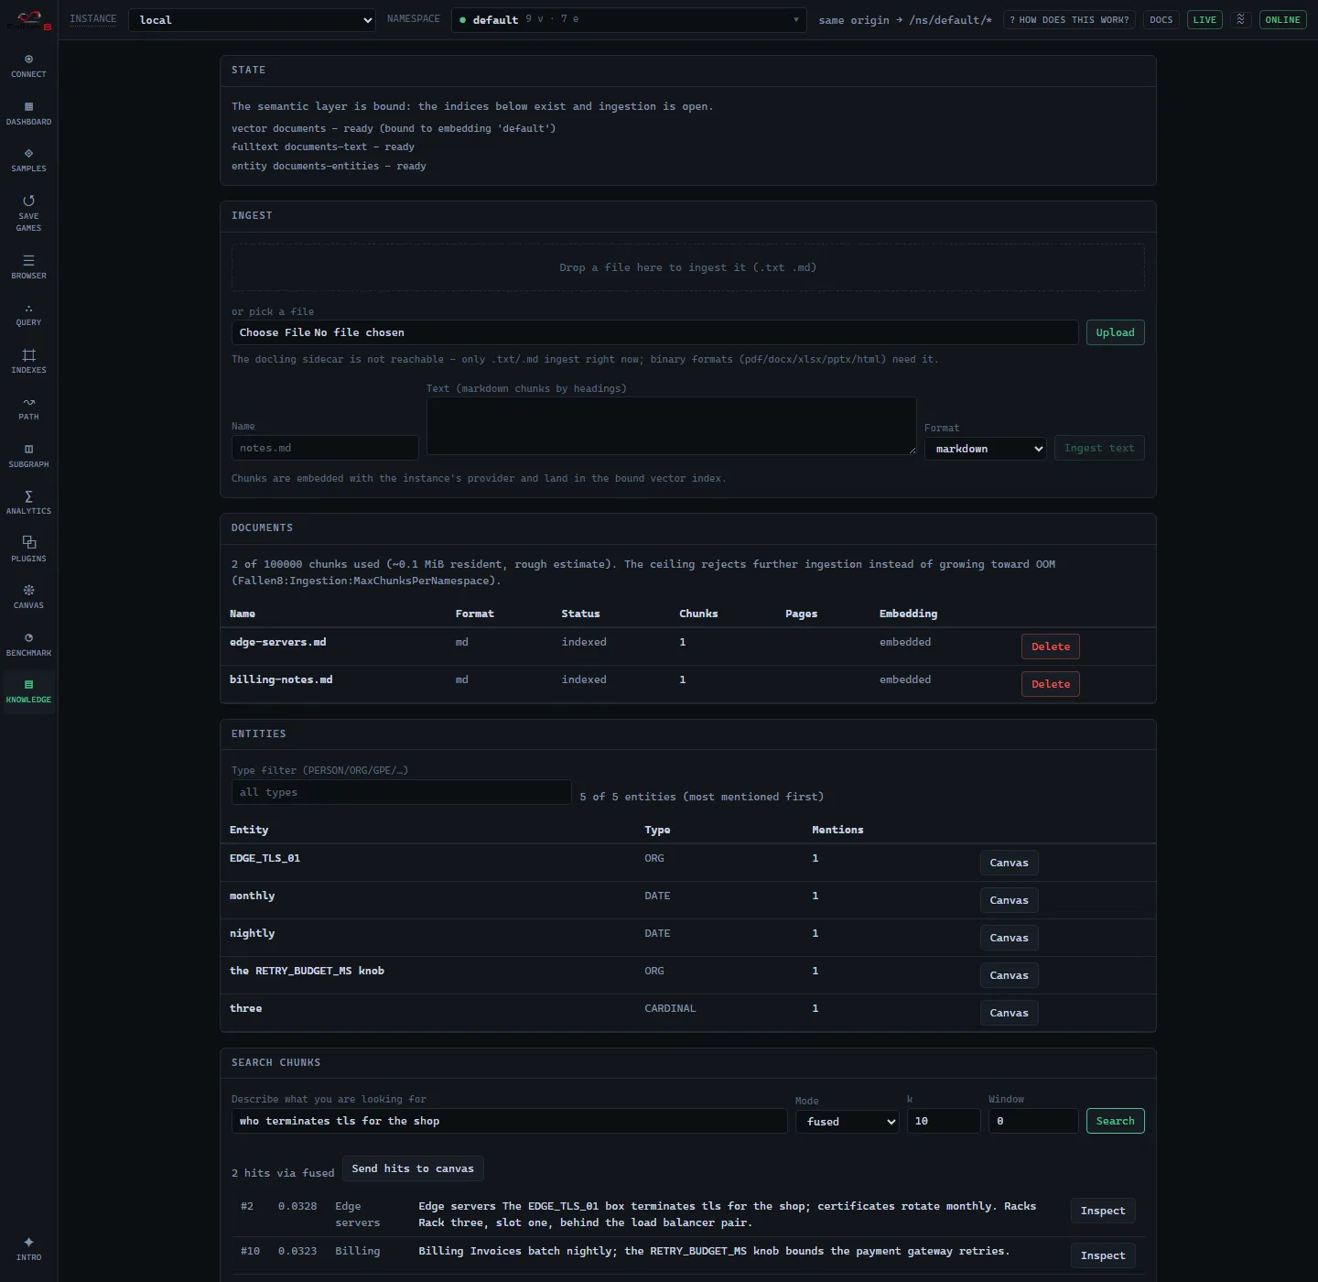Screen dimensions: 1318x1282
Task: Click the Search button
Action: [x=1115, y=1121]
